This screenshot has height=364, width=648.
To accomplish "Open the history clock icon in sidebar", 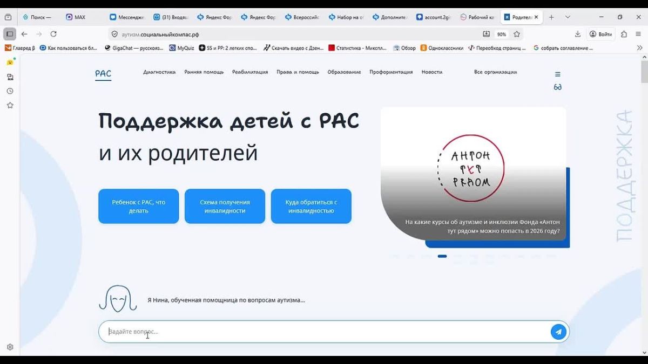I will (10, 91).
